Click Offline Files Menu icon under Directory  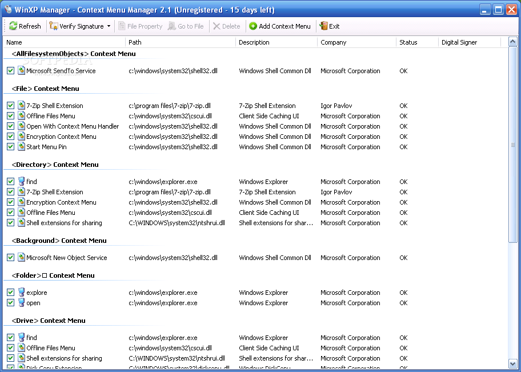[x=21, y=212]
